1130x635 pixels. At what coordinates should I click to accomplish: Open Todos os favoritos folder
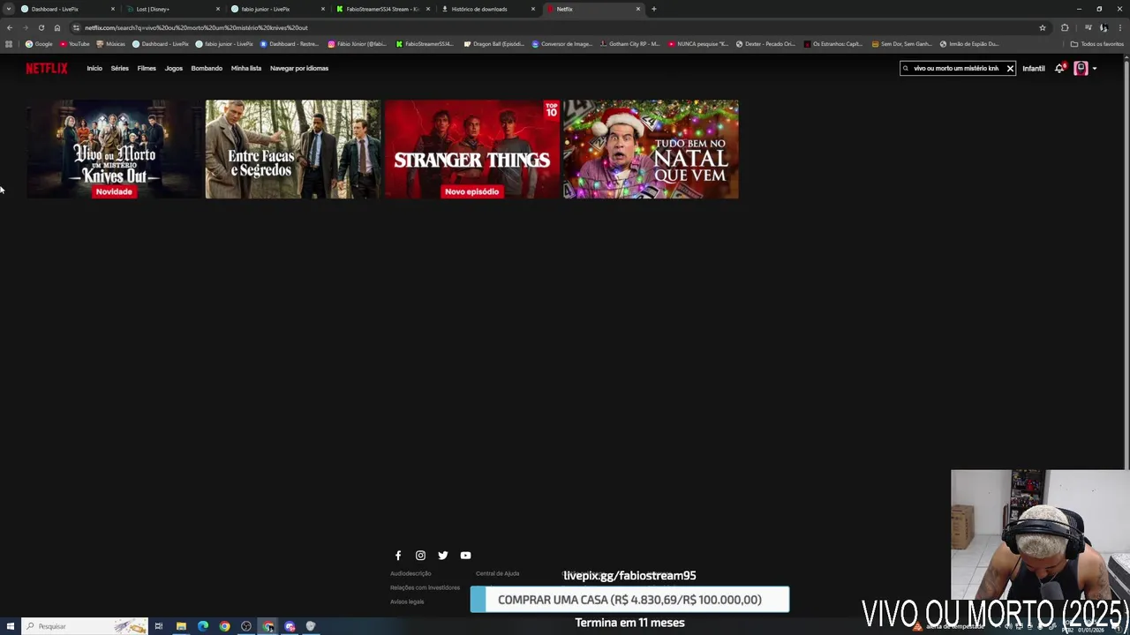1097,44
